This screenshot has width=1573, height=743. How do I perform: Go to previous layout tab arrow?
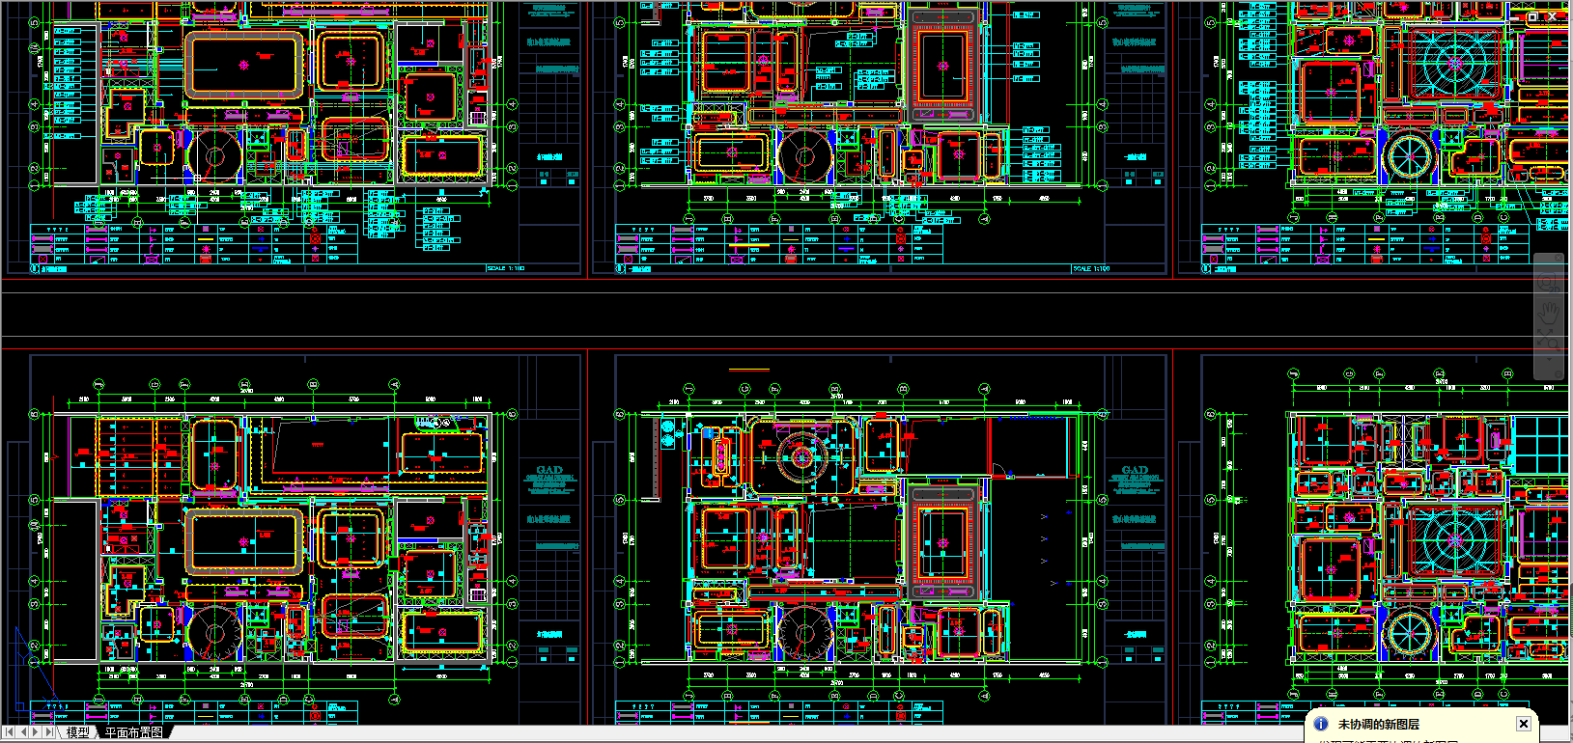pyautogui.click(x=23, y=732)
